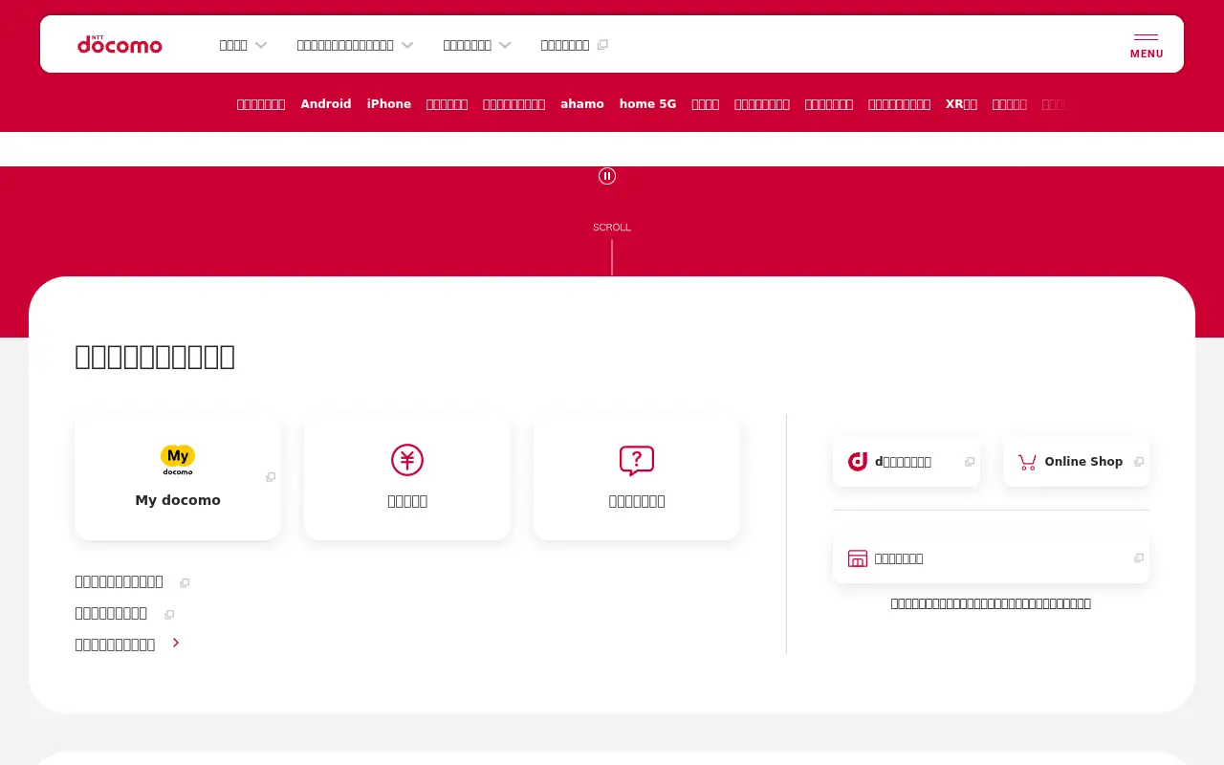Go to the XR navigation item
The width and height of the screenshot is (1224, 765).
click(961, 104)
